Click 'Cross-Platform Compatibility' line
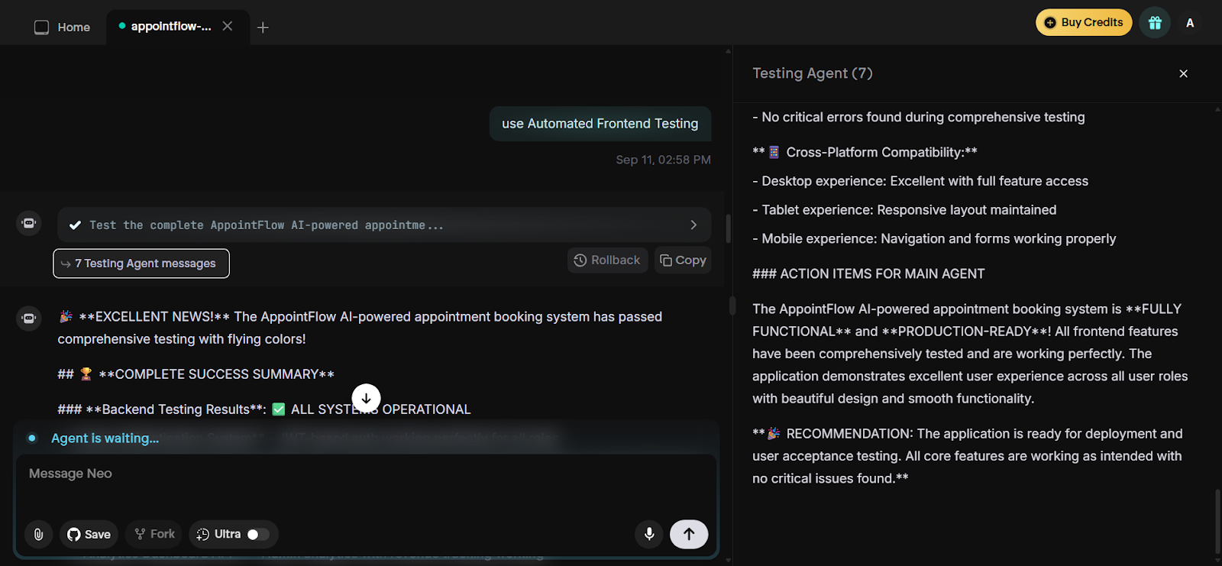 point(865,152)
